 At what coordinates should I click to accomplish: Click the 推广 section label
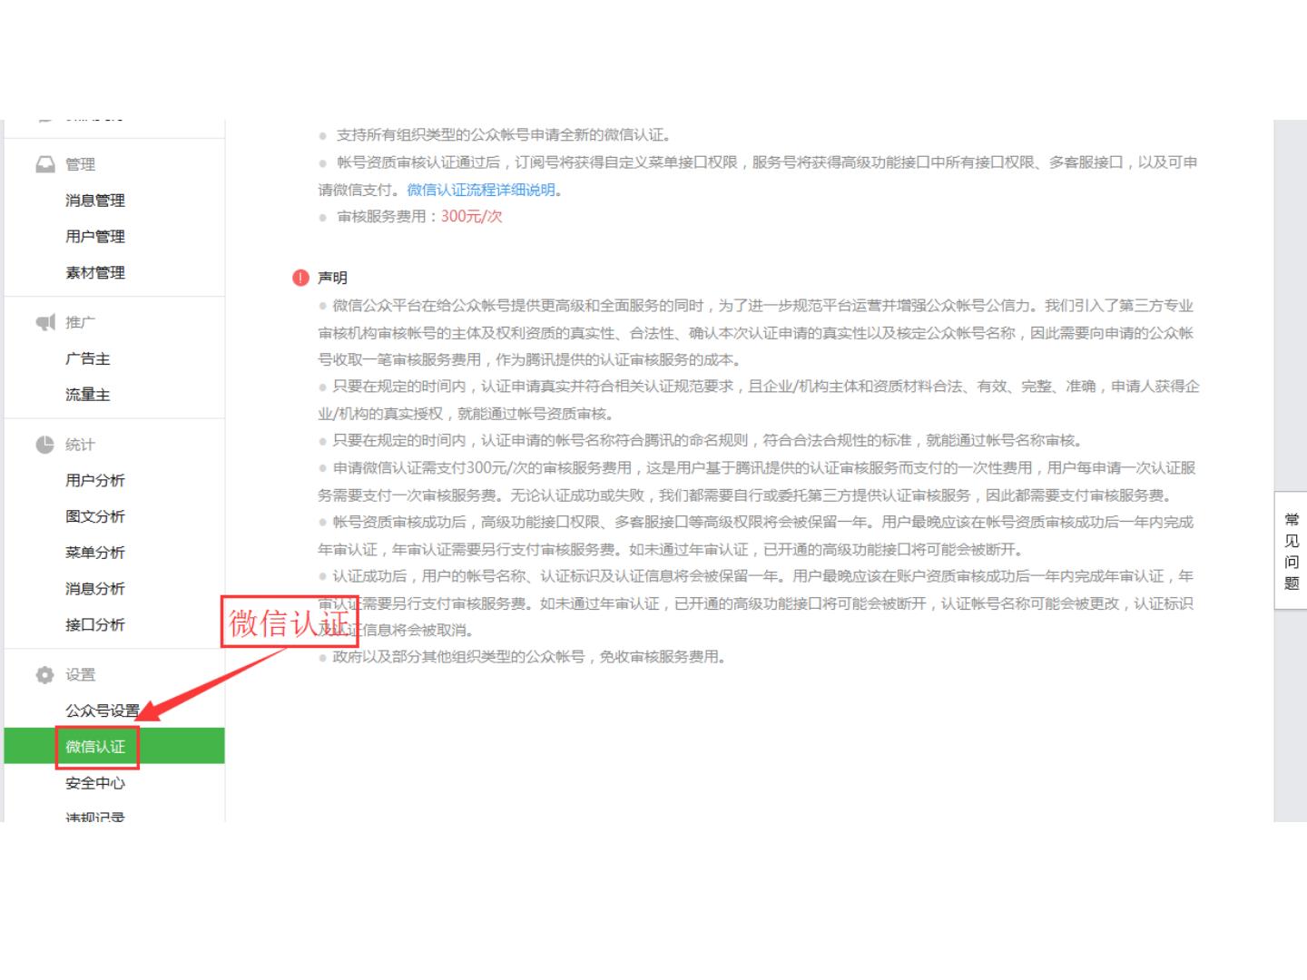click(x=80, y=322)
